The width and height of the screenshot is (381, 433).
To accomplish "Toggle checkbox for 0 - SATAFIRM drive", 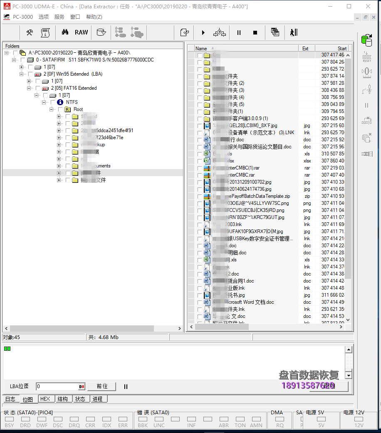I will click(23, 60).
